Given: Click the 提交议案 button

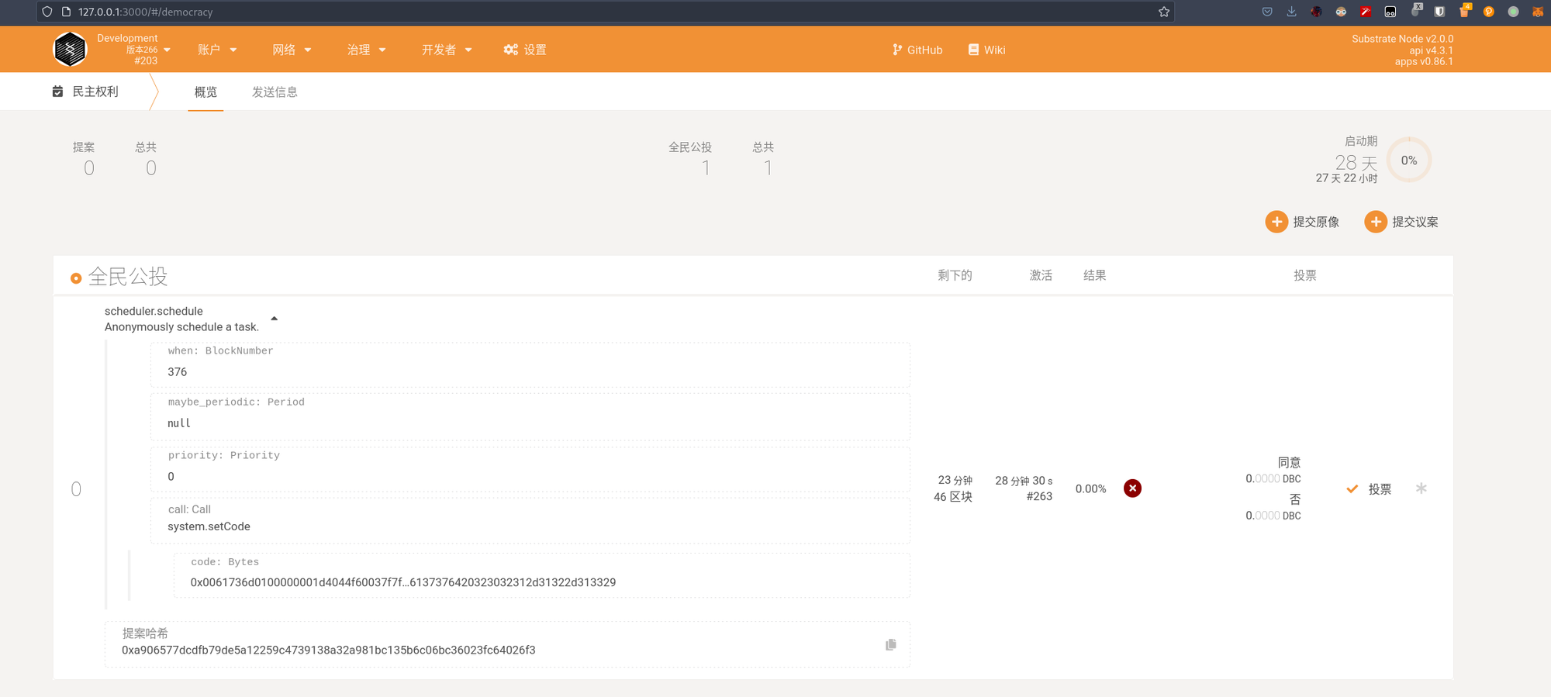Looking at the screenshot, I should [x=1401, y=222].
